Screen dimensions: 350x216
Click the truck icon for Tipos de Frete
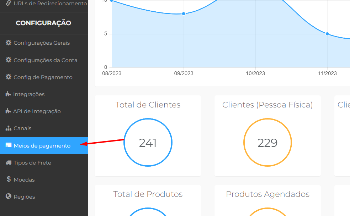point(9,163)
